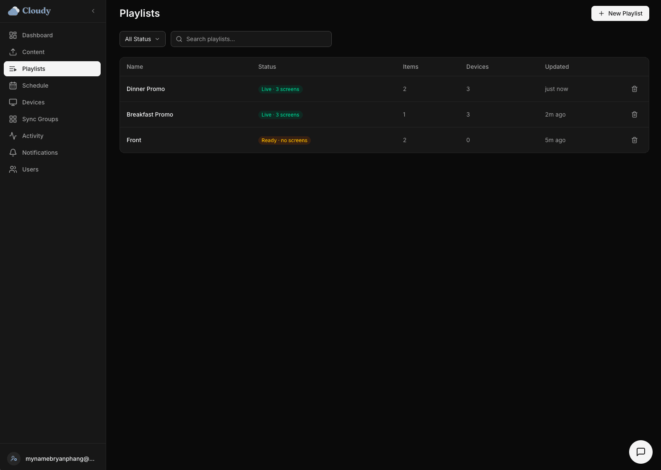Screen dimensions: 661x470
Task: Open the Notifications page
Action: tap(52, 153)
